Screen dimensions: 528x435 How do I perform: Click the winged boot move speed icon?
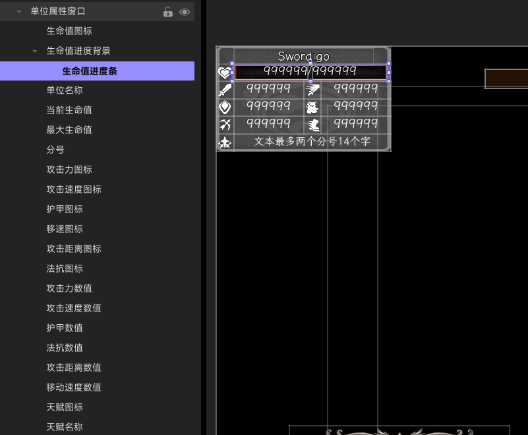312,125
